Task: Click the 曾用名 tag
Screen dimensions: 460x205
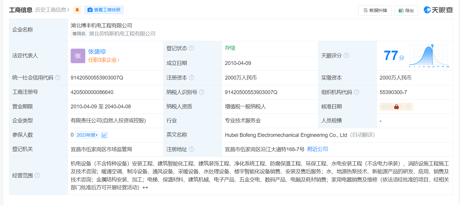Action: (x=79, y=34)
